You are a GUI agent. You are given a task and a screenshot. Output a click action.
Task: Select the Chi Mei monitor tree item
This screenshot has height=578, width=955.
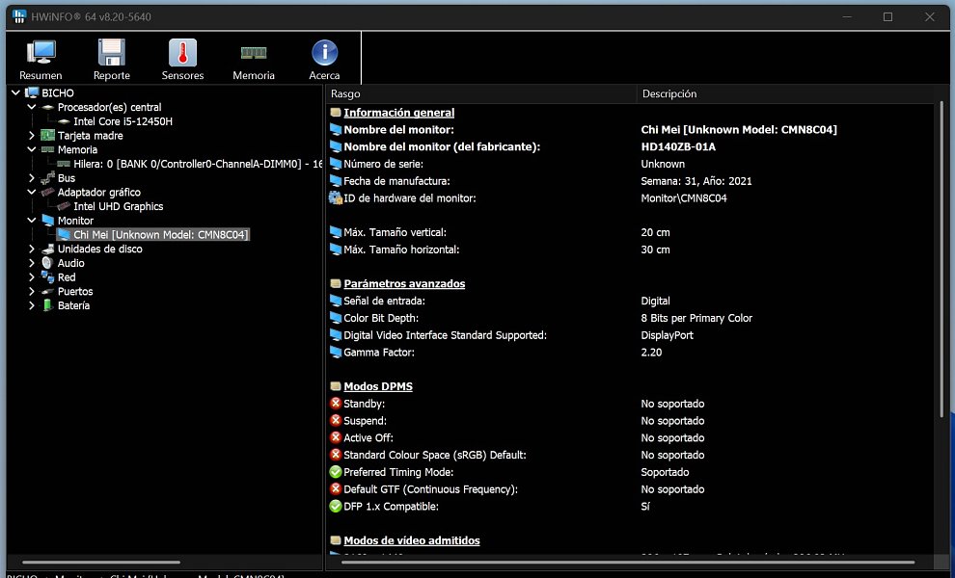tap(161, 235)
